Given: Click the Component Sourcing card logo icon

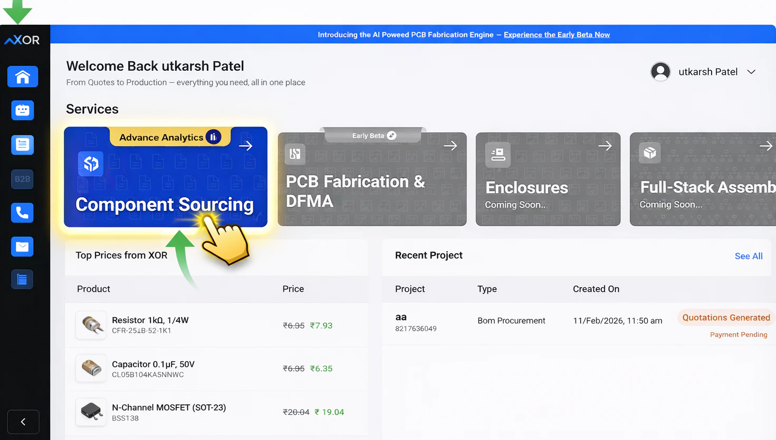Looking at the screenshot, I should pos(91,164).
